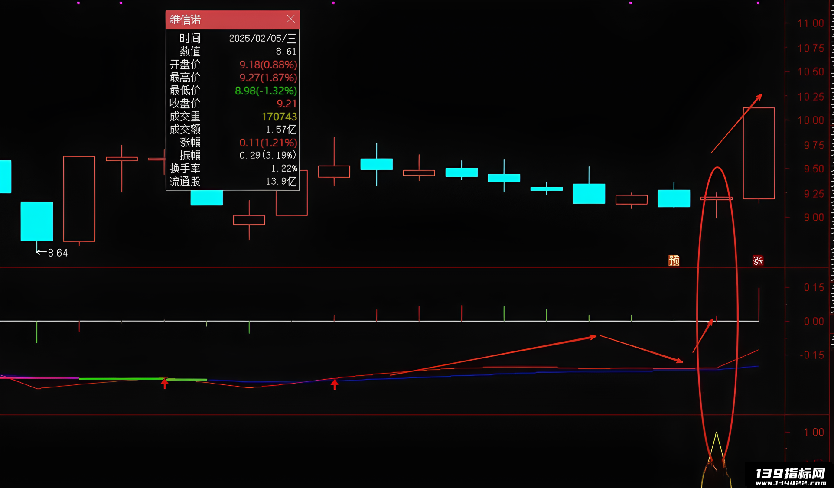Click the 预 forecast marker icon
The width and height of the screenshot is (834, 488).
(x=674, y=260)
